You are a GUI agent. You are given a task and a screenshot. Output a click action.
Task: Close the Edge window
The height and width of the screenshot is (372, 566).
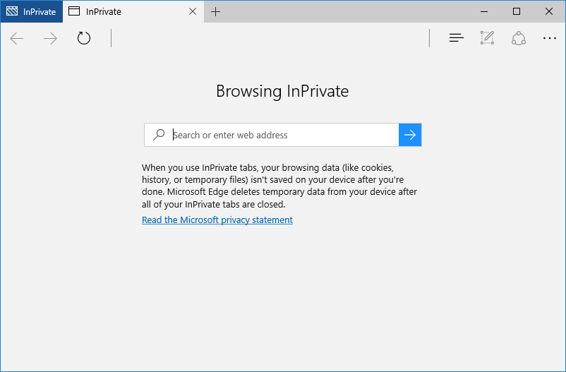pos(549,11)
